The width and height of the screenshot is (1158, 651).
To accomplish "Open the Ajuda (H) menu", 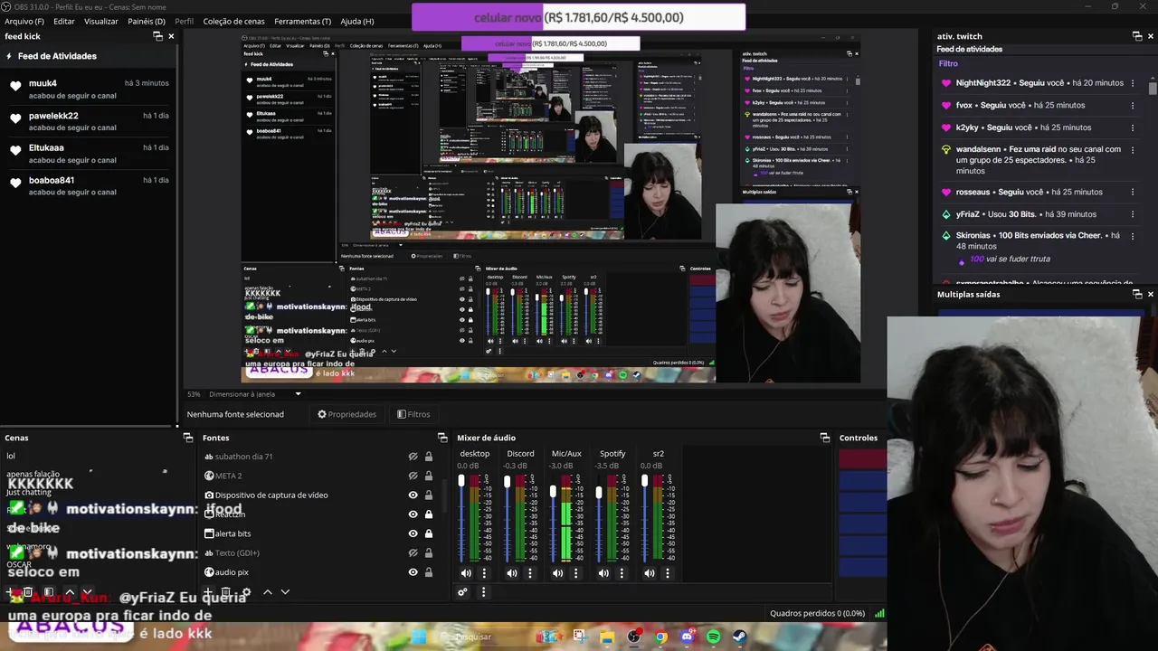I will (356, 21).
